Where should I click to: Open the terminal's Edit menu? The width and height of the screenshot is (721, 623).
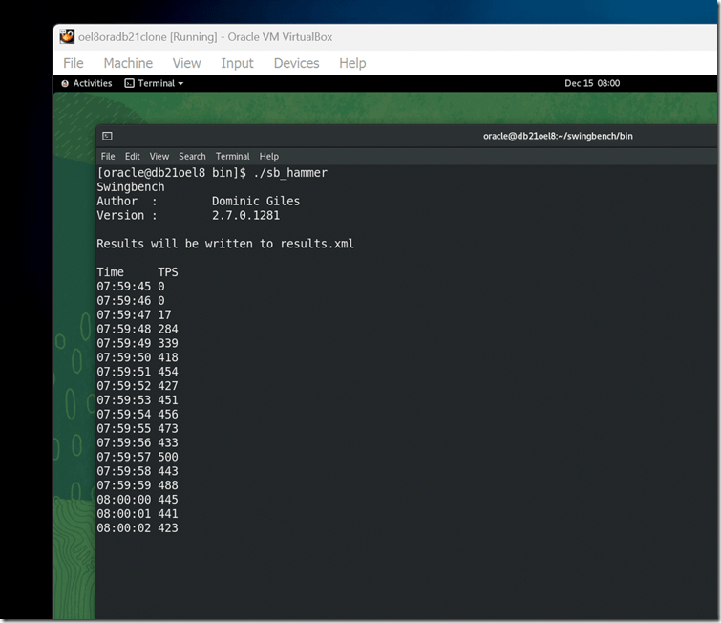(x=132, y=156)
